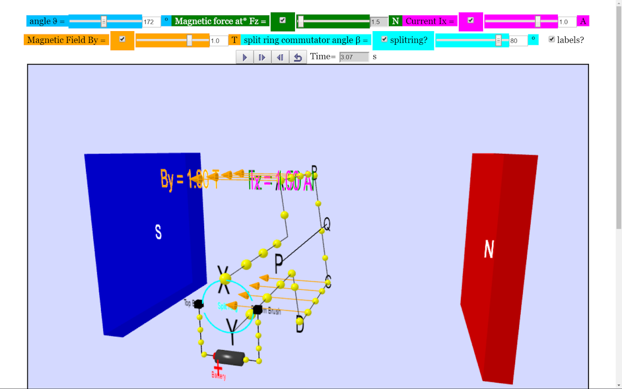Screen dimensions: 622x389
Task: Click the angle value field showing 172
Action: [152, 22]
